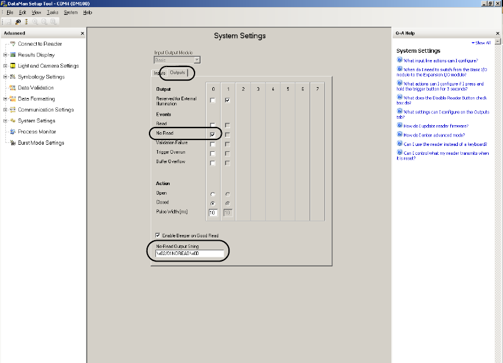Click the connect-to-reader toolbar icon
The image size is (503, 363).
tap(18, 22)
